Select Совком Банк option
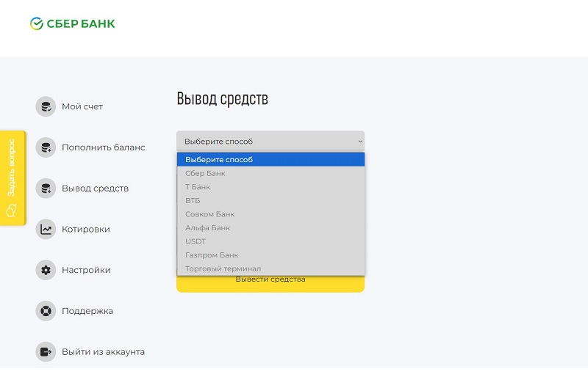This screenshot has width=588, height=377. click(x=270, y=214)
